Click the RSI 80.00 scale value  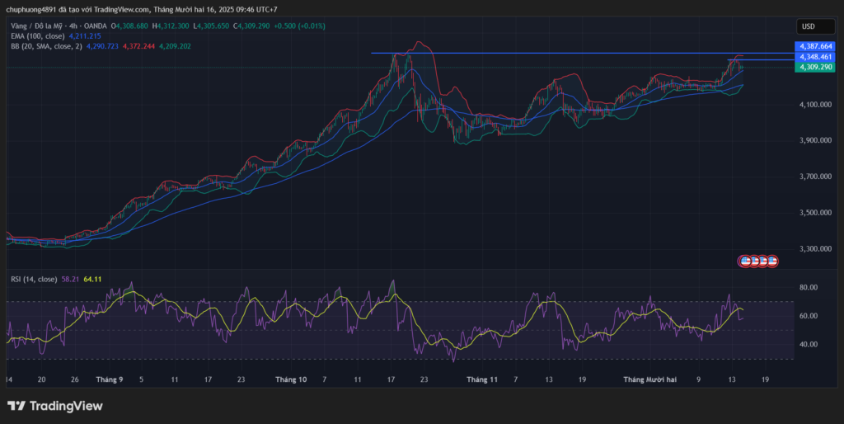pyautogui.click(x=808, y=288)
